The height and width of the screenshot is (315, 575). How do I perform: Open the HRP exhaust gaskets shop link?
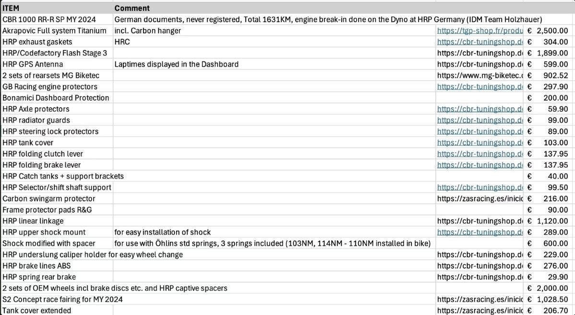[479, 42]
